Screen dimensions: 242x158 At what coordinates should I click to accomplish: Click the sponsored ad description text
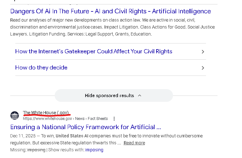(112, 27)
